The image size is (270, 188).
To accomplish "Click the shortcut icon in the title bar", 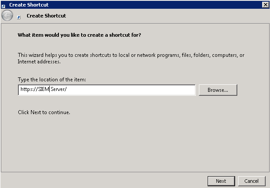I will (x=3, y=6).
